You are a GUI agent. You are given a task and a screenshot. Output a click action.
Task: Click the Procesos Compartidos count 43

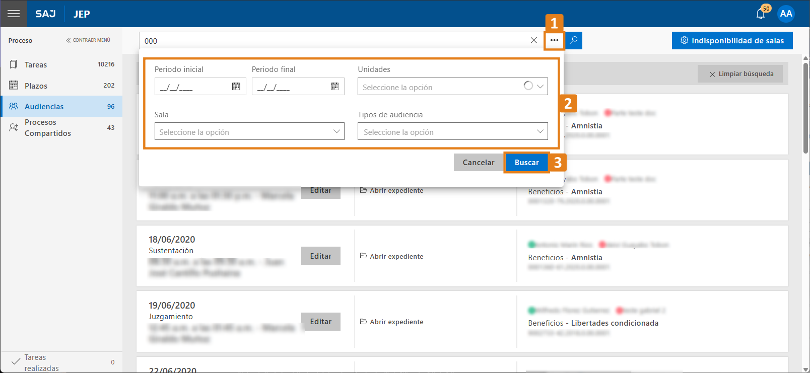tap(111, 128)
